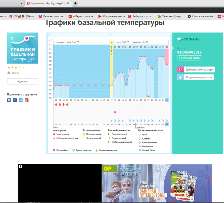Share the chart via VKontakte icon
This screenshot has height=203, width=224.
pyautogui.click(x=9, y=100)
